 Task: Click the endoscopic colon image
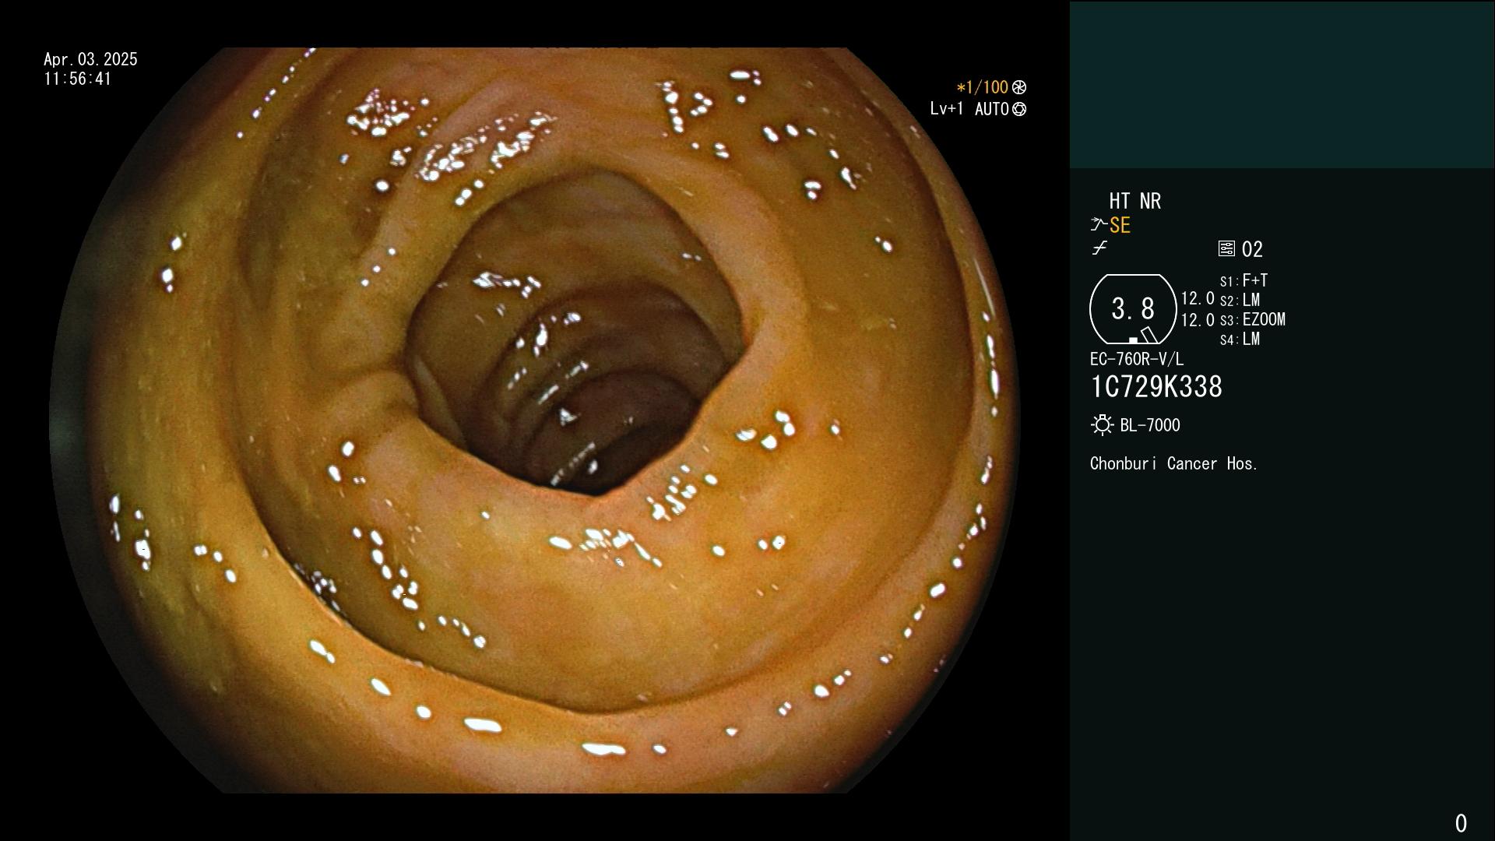pos(535,420)
